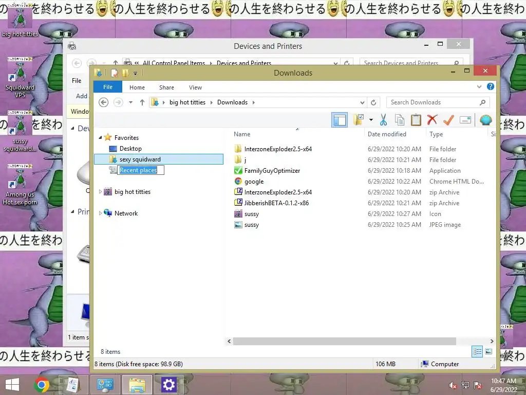Refresh the Downloads folder view
Screen dimensions: 526x395
(373, 102)
